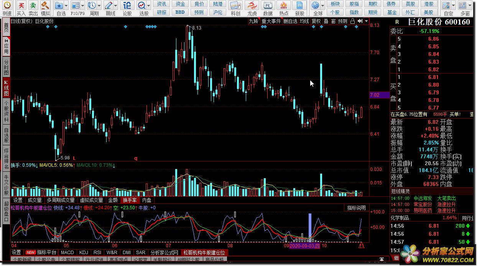Image resolution: width=477 pixels, height=266 pixels.
Task: Open the 模拟 simulated trading gavel icon
Action: (45, 5)
